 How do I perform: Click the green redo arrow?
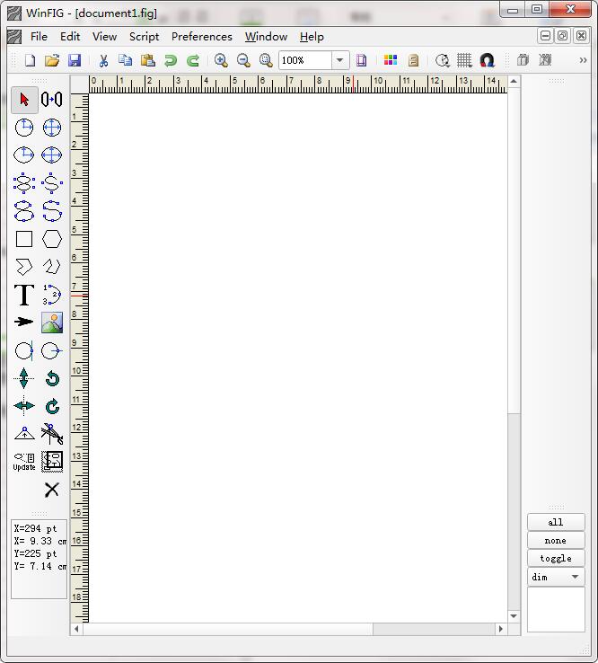[193, 60]
